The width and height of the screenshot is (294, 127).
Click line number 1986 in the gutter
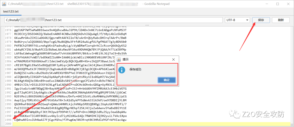coord(8,69)
